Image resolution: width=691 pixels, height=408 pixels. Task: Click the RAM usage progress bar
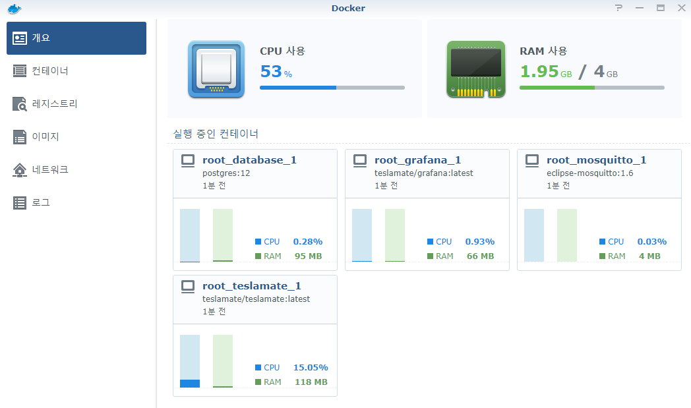[x=592, y=88]
